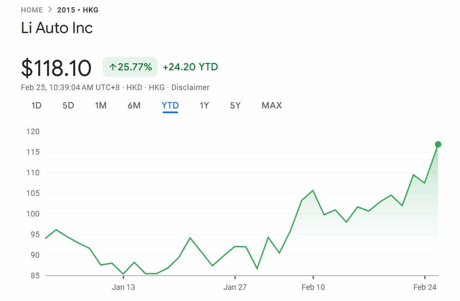The image size is (460, 301).
Task: Open the 1Y chart view
Action: click(x=204, y=105)
